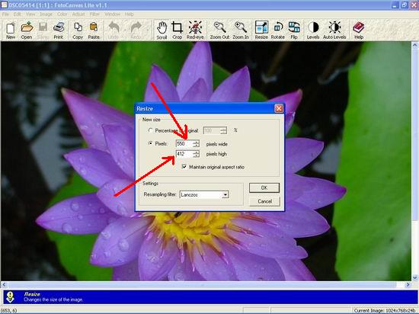Click the percentage spinner arrows
The image size is (419, 314).
(x=224, y=130)
